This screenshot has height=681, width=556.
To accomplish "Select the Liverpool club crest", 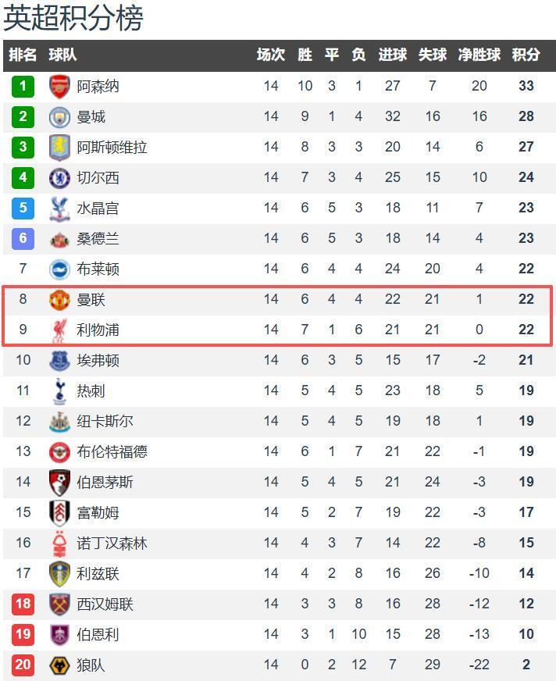I will (x=59, y=330).
